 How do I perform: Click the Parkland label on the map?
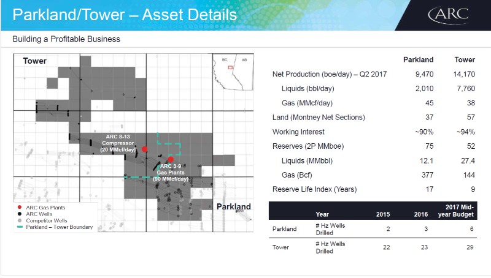234,206
